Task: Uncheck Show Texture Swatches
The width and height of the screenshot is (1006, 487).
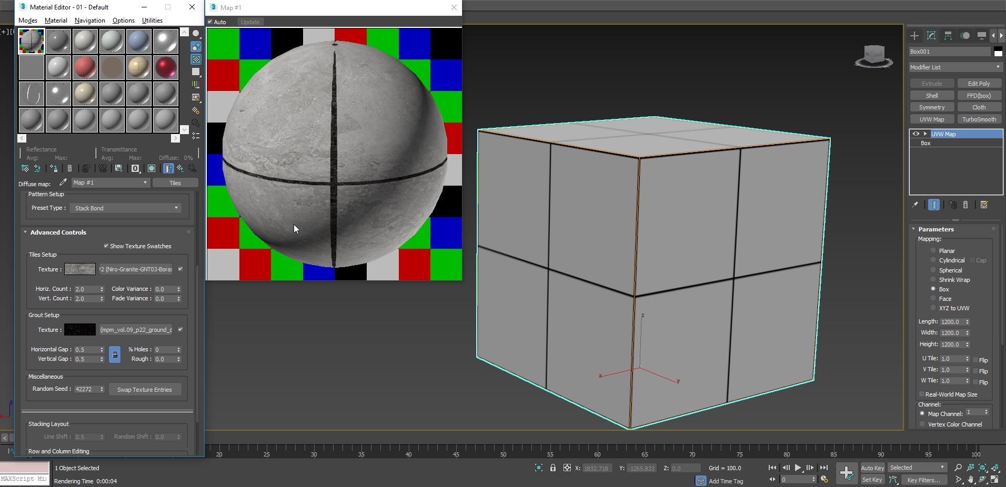Action: pyautogui.click(x=107, y=246)
